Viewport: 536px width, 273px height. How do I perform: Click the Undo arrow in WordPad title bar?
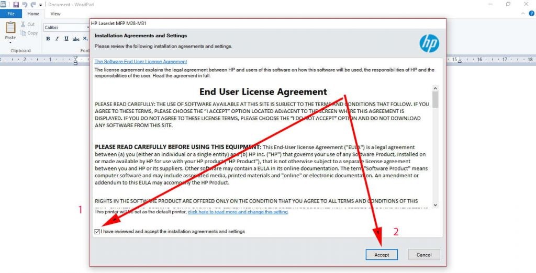(25, 4)
